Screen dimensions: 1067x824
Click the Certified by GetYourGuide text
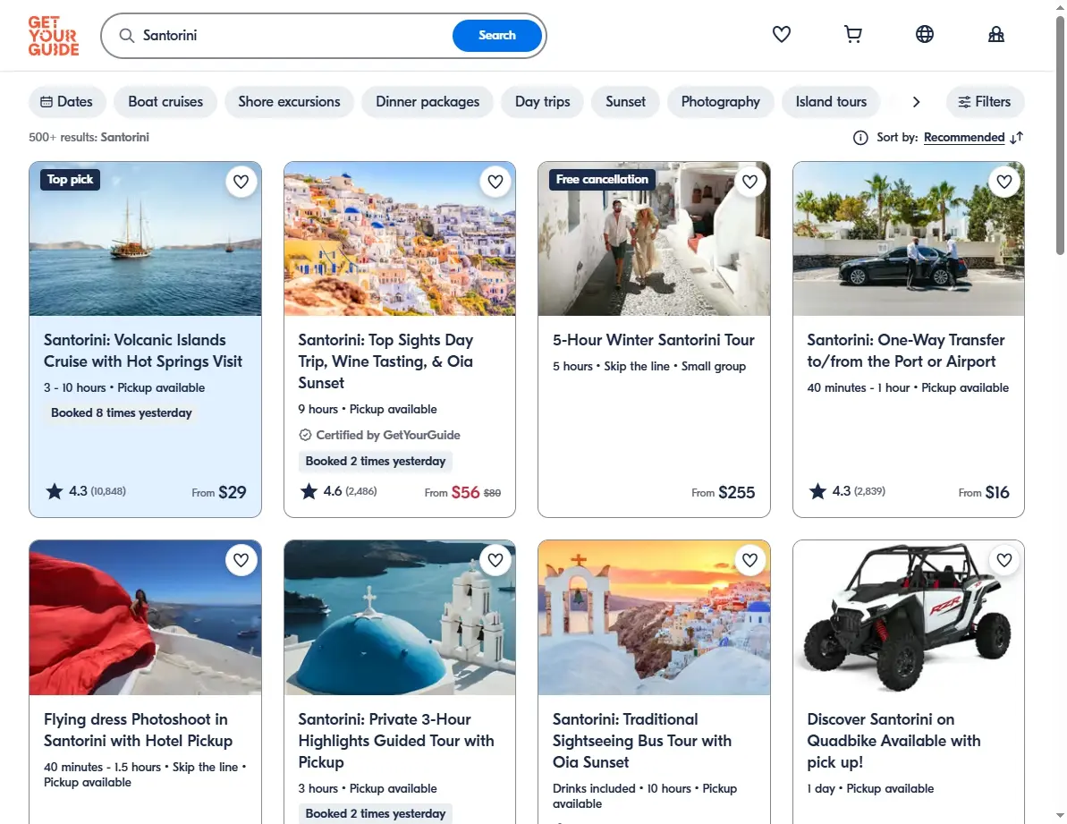[x=388, y=435]
